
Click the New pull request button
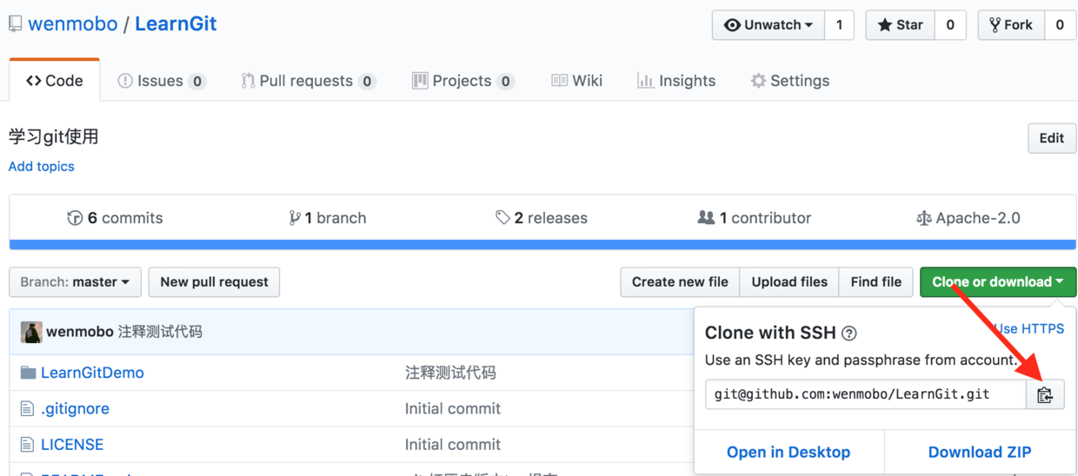215,281
